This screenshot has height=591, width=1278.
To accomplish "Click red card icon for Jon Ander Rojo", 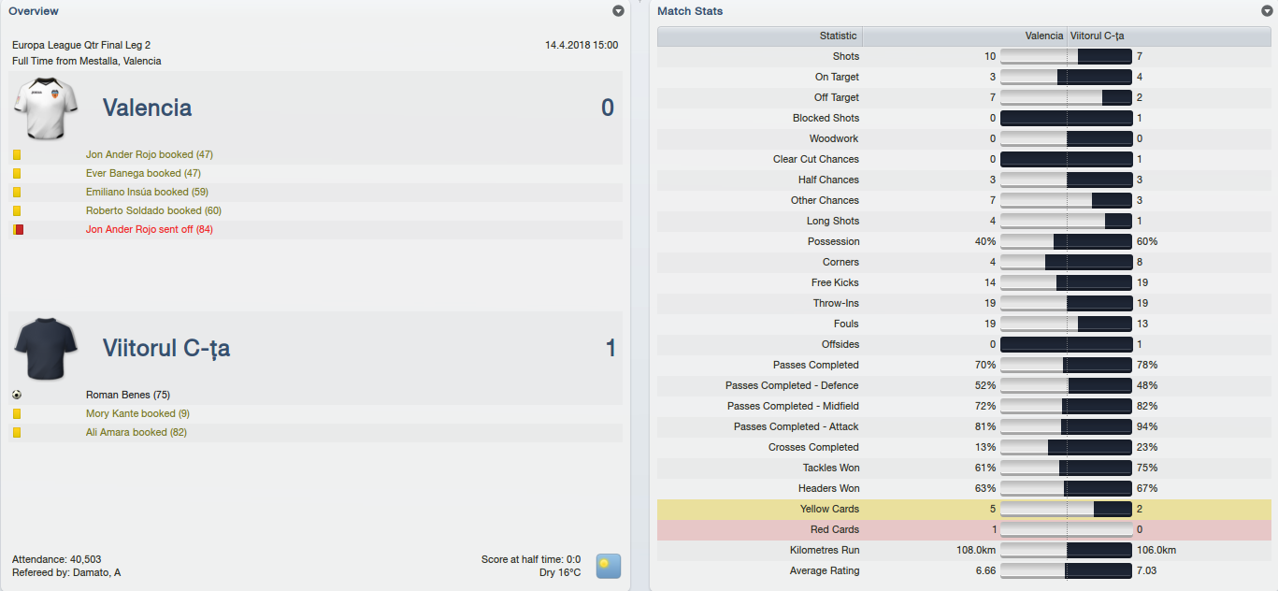I will (x=17, y=229).
